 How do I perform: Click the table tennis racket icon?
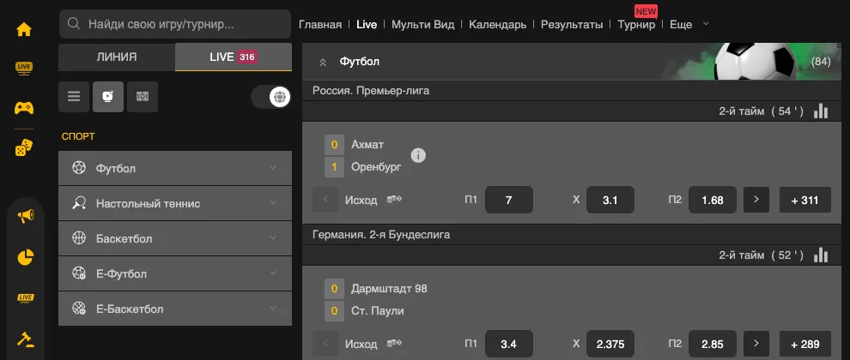[79, 203]
